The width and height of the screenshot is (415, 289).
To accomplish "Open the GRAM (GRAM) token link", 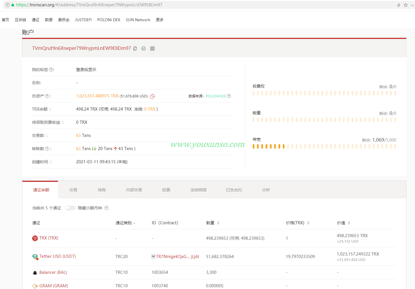I will click(54, 286).
